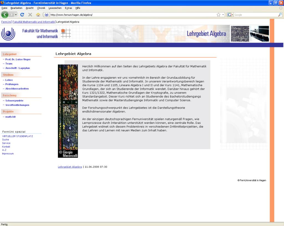Open the Datei menu
This screenshot has width=284, height=226.
click(4, 8)
